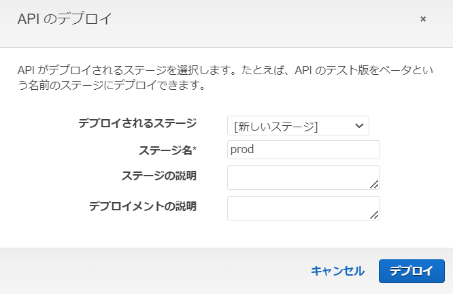Viewport: 453px width, 294px height.
Task: Click empty footer area left of キャンセル
Action: pos(150,271)
